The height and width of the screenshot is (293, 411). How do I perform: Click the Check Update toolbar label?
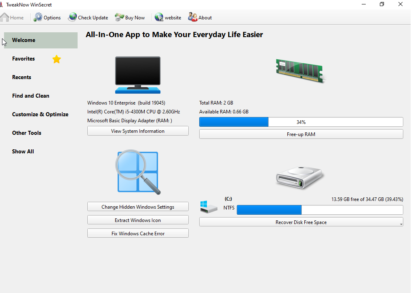pos(93,17)
